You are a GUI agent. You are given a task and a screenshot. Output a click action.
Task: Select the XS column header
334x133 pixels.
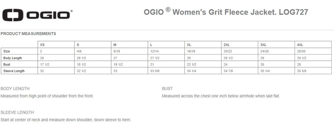tap(56, 44)
